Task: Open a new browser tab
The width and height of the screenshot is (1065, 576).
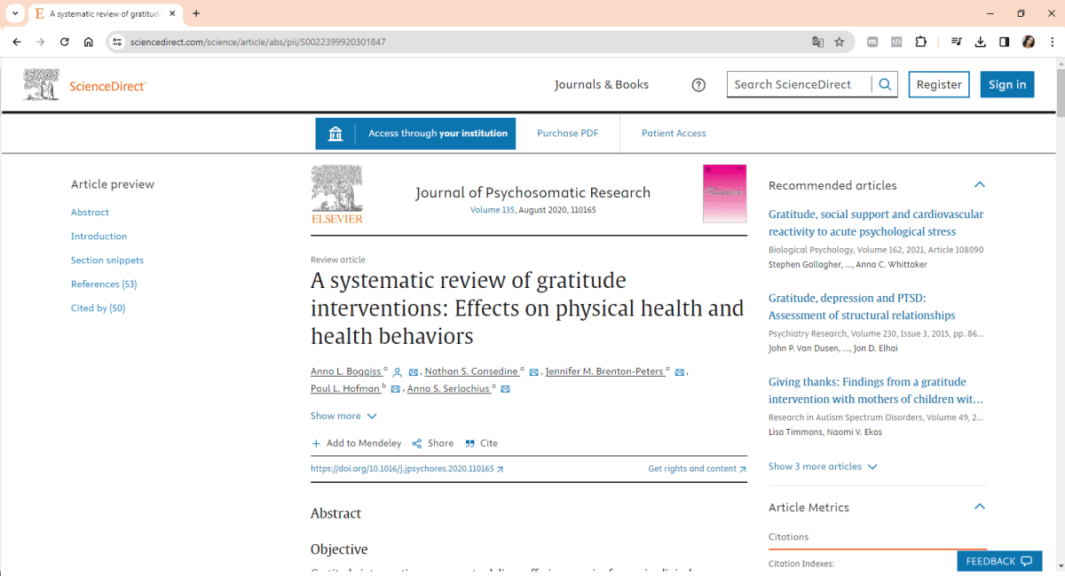Action: click(x=196, y=13)
